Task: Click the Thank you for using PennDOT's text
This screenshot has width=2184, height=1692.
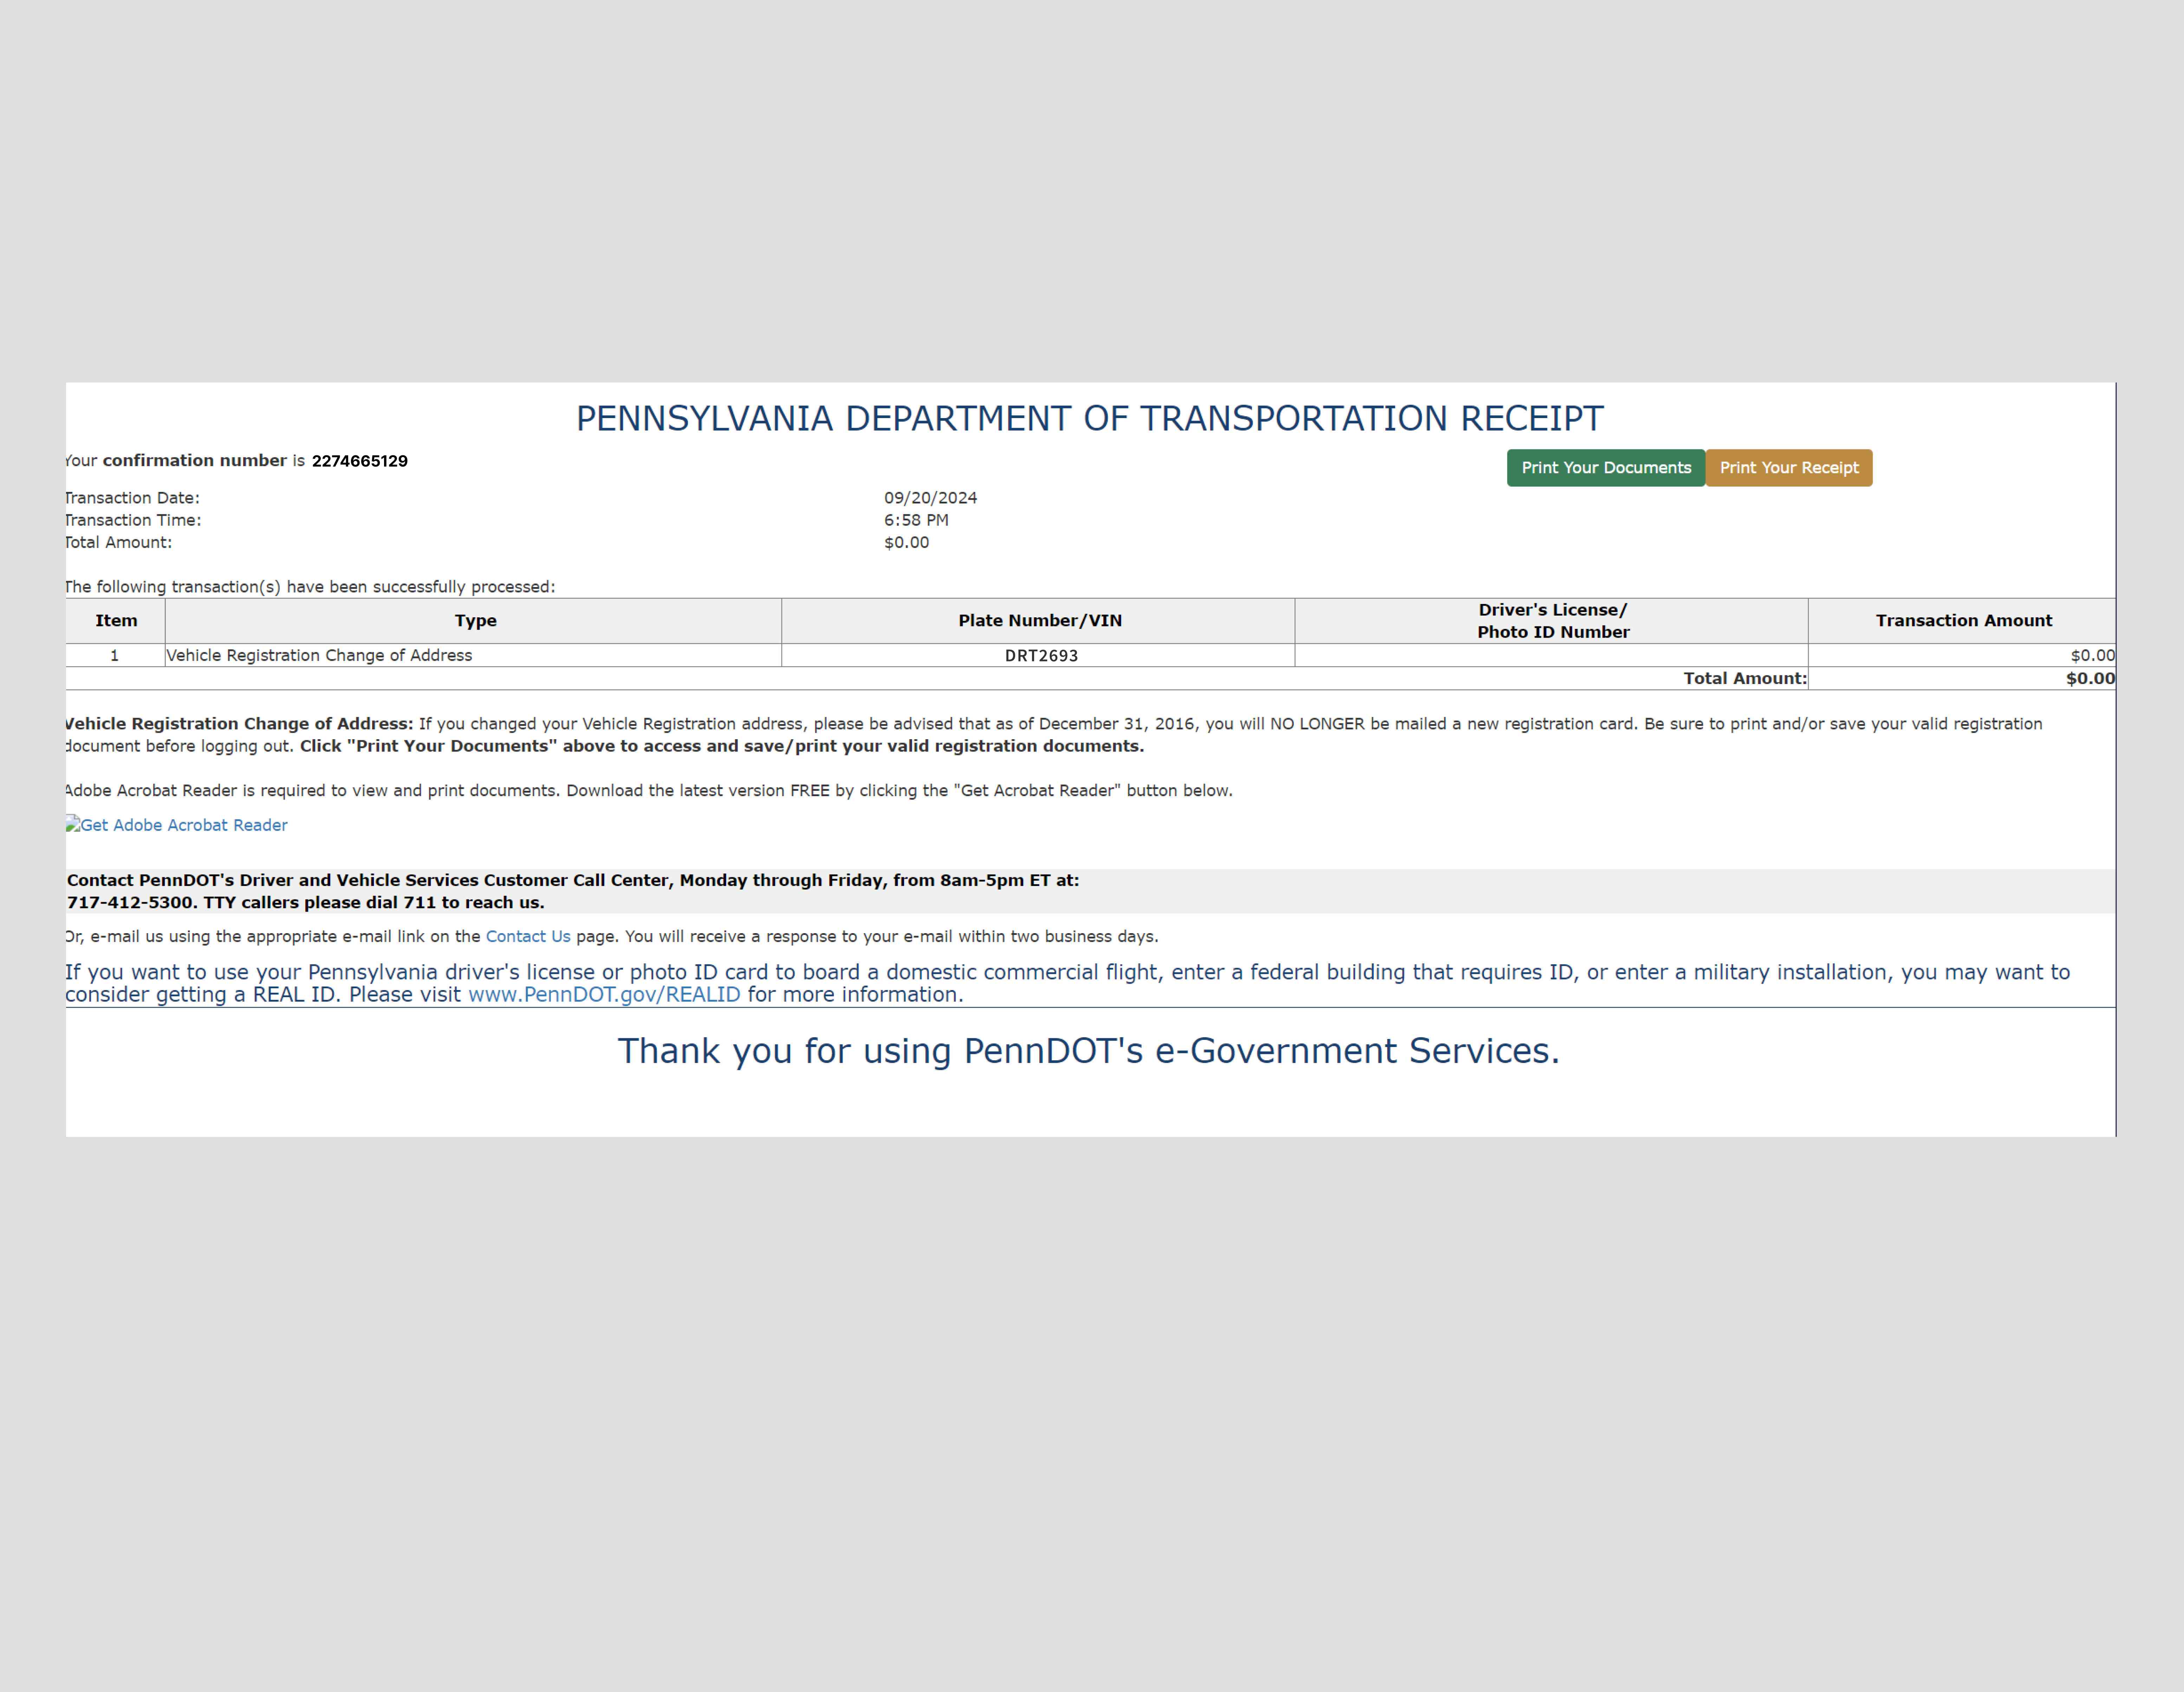Action: 1088,1051
